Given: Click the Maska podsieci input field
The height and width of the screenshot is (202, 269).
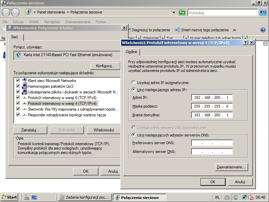Looking at the screenshot, I should click(x=212, y=106).
